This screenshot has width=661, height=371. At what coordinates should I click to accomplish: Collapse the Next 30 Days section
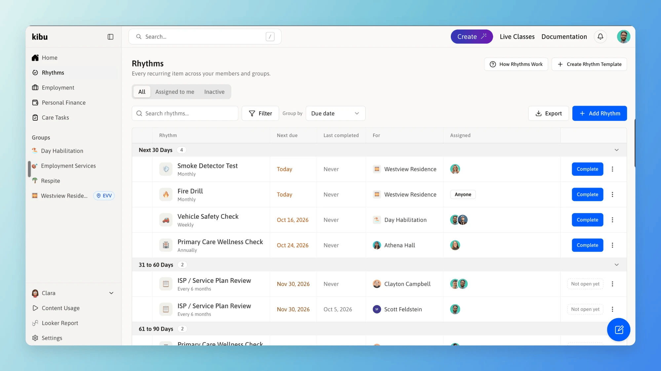coord(616,150)
